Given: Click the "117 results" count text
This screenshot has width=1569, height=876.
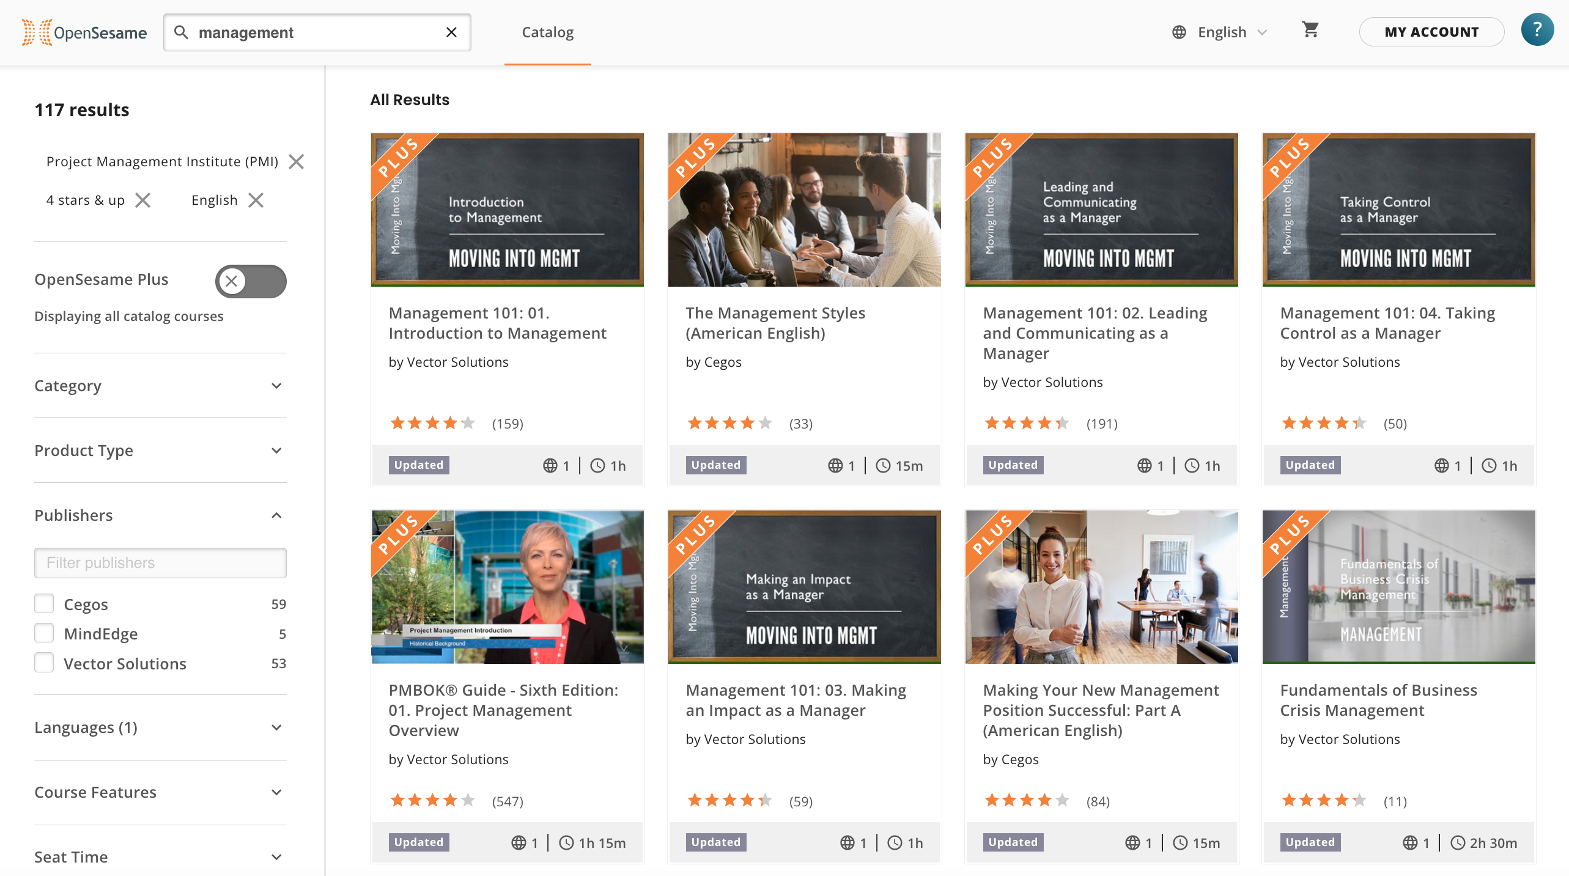Looking at the screenshot, I should click(82, 110).
